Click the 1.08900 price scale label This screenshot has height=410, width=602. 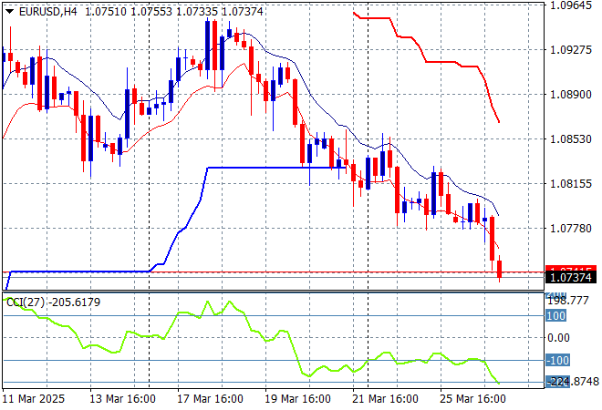pos(571,95)
